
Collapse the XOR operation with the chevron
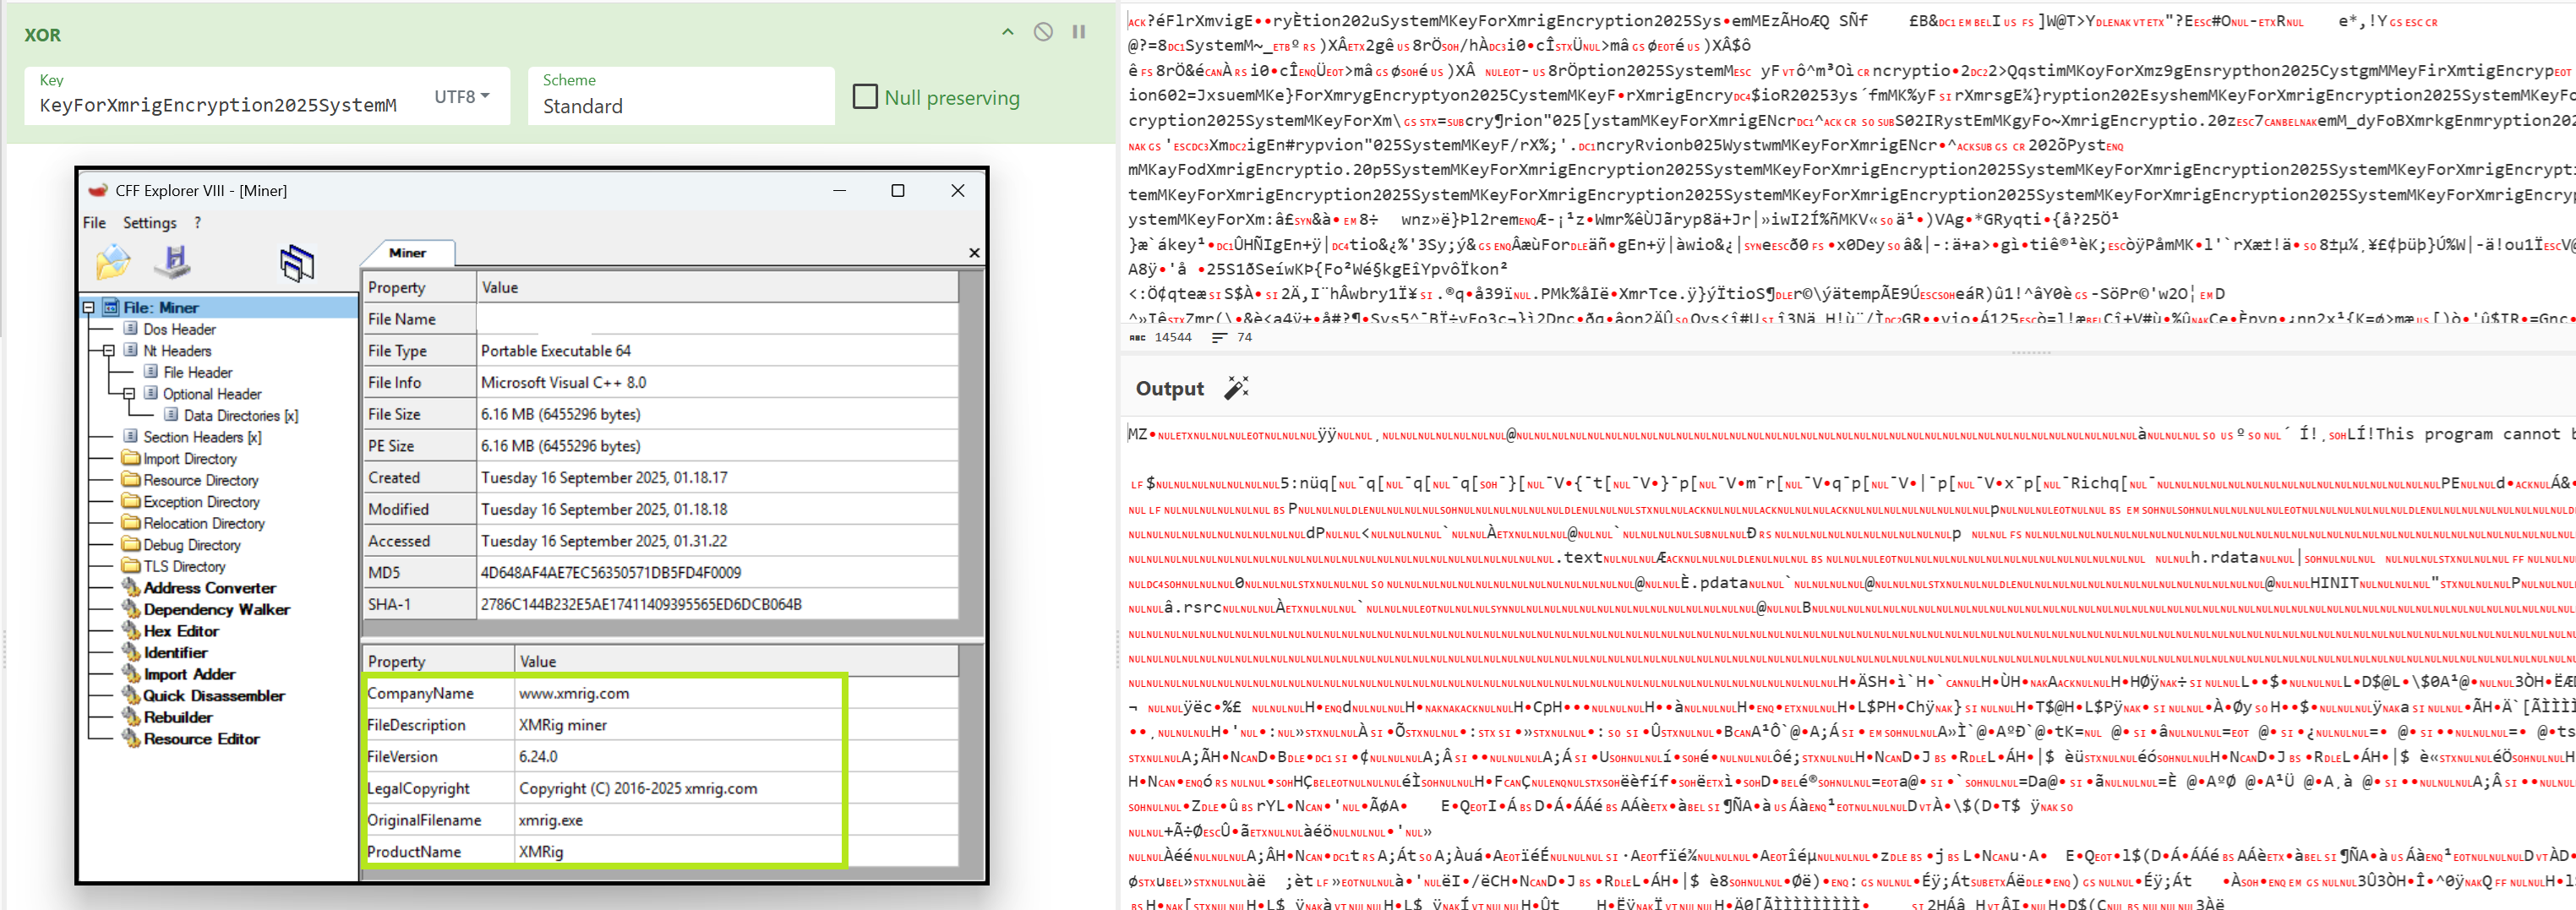coord(1008,32)
